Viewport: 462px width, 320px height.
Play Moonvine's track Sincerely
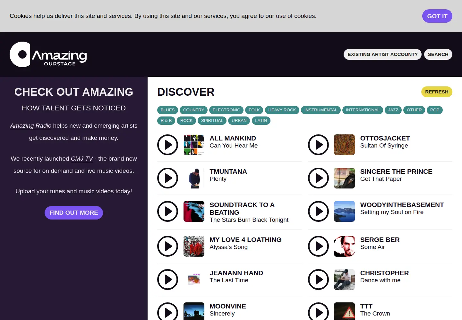coord(167,312)
